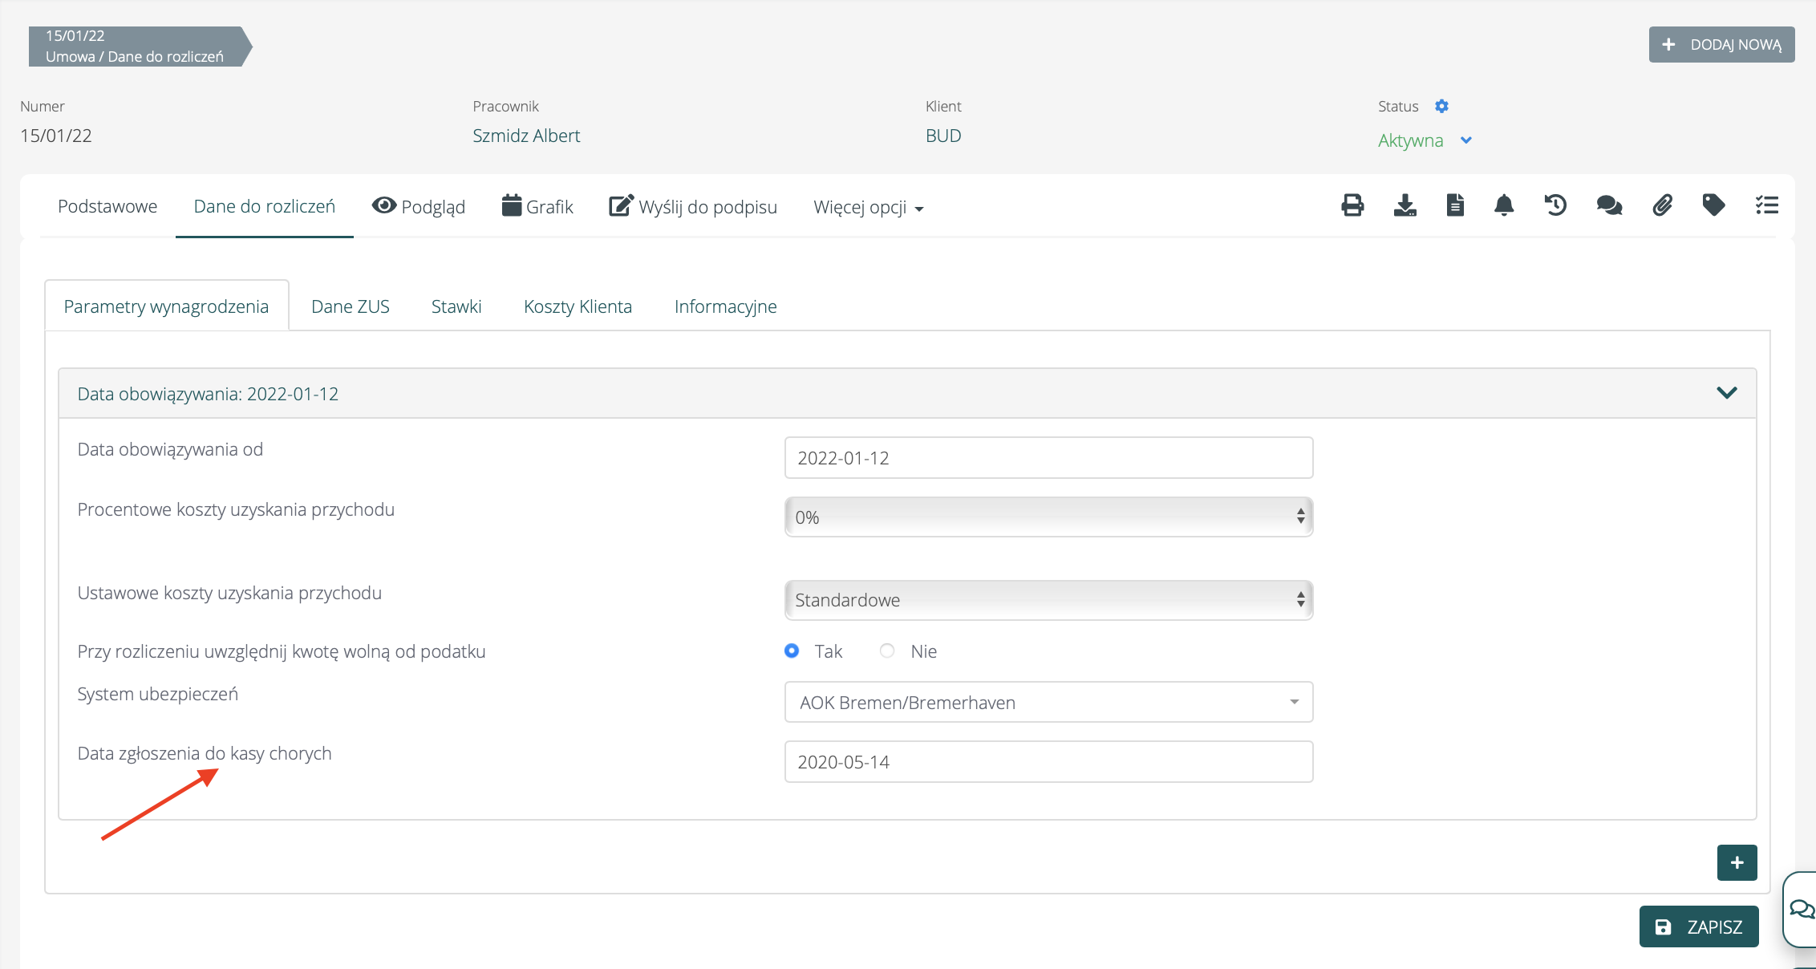Click the ZAPISZ save button
This screenshot has height=969, width=1816.
1698,926
